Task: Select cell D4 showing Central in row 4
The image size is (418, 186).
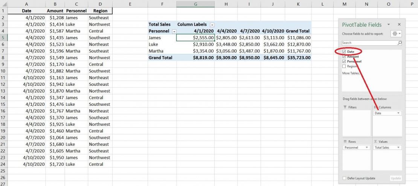Action: point(100,31)
